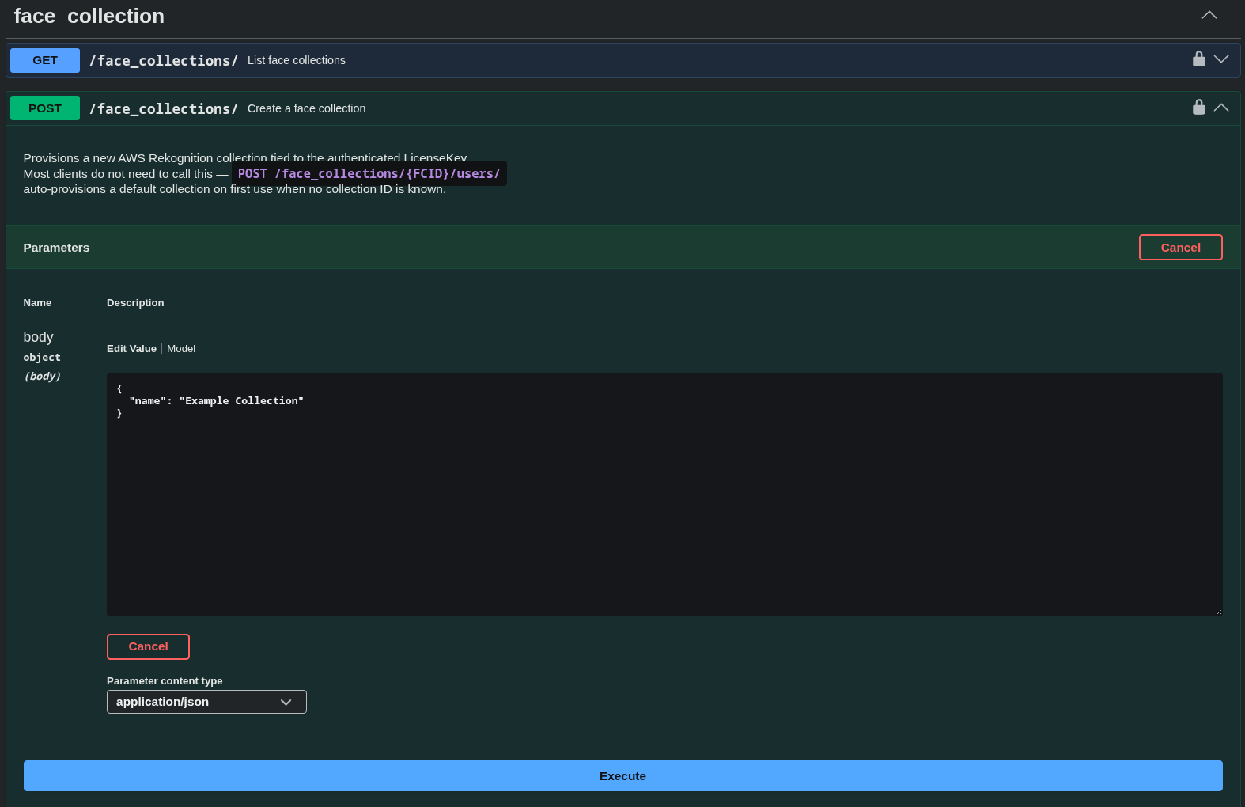Open the Parameter content type dropdown
The image size is (1245, 807).
206,702
